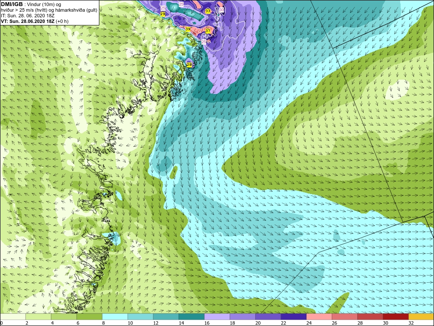
Task: Select the 26–28 m/s salmon red swatch
Action: pos(345,316)
